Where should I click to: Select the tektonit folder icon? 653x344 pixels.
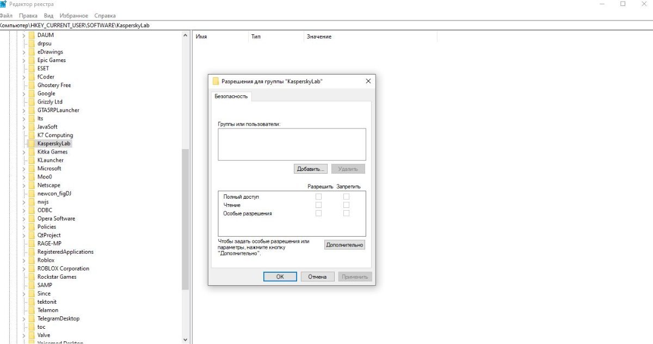31,302
